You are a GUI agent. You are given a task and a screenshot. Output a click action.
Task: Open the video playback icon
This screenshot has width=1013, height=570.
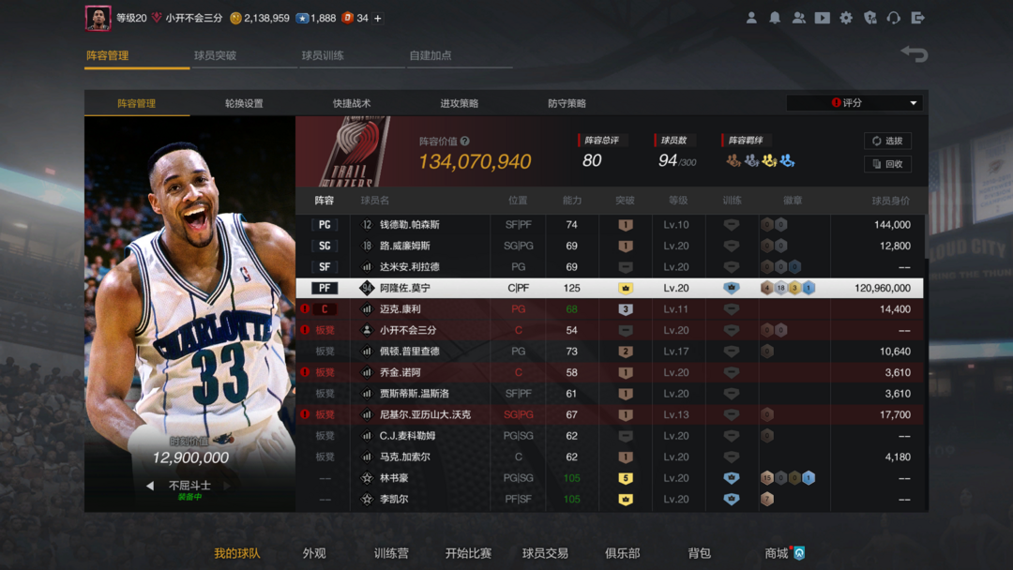[x=822, y=18]
